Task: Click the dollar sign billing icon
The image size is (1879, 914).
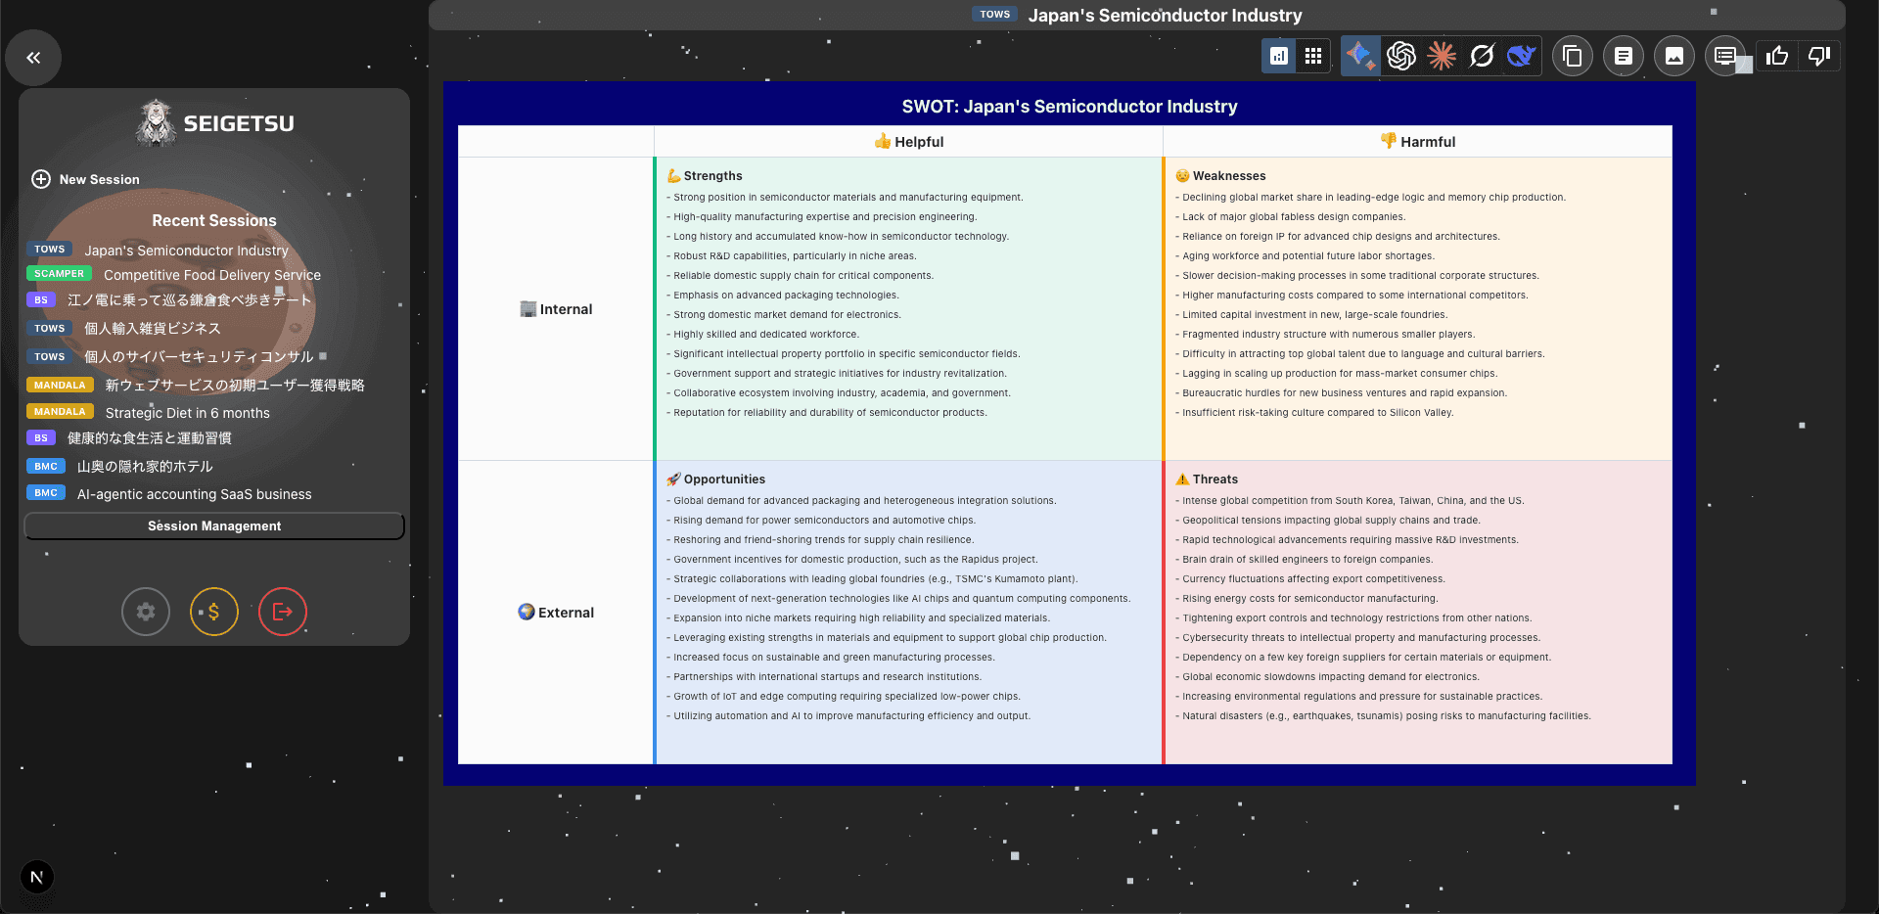Action: pos(214,612)
